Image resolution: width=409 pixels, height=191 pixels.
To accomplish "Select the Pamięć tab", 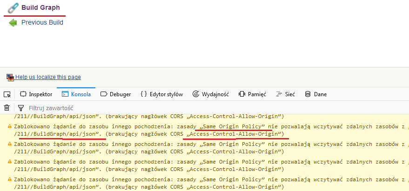I will 252,94.
